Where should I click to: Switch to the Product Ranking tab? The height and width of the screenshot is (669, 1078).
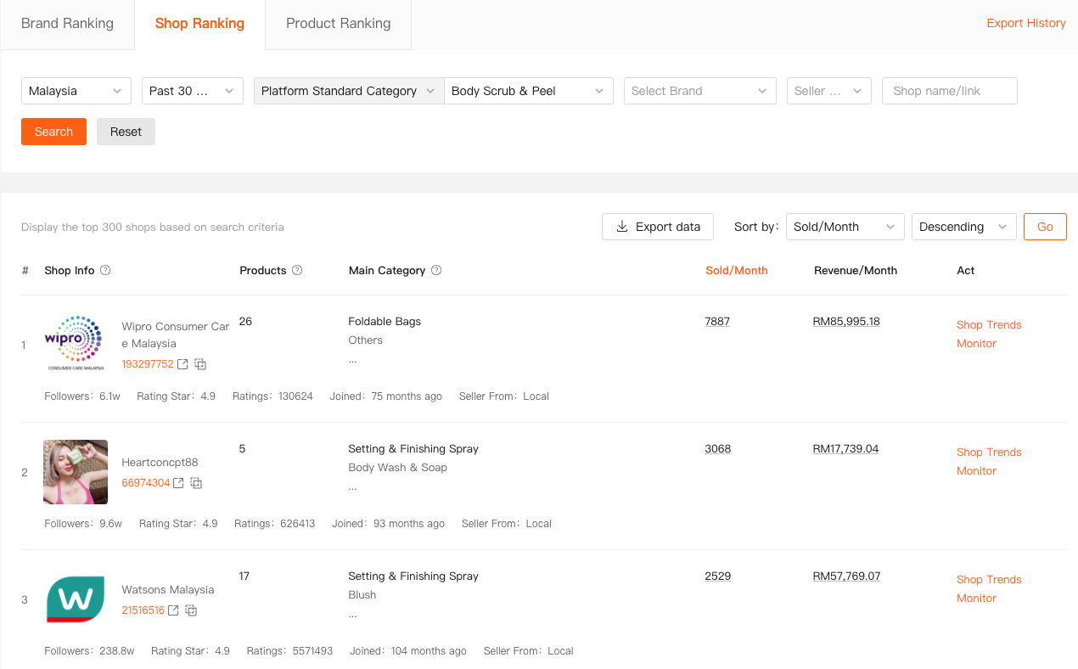pyautogui.click(x=338, y=24)
